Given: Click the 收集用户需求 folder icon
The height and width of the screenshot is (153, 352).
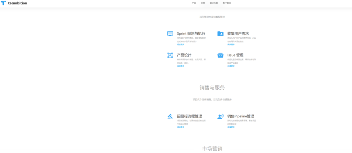Looking at the screenshot, I should [x=220, y=34].
